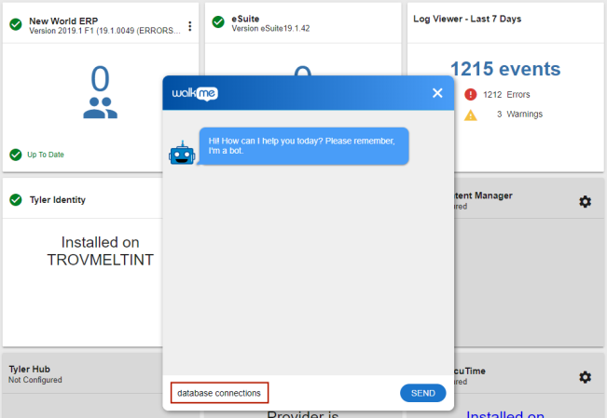Click the Content Manager card title
Screen dimensions: 607x418
pos(483,196)
